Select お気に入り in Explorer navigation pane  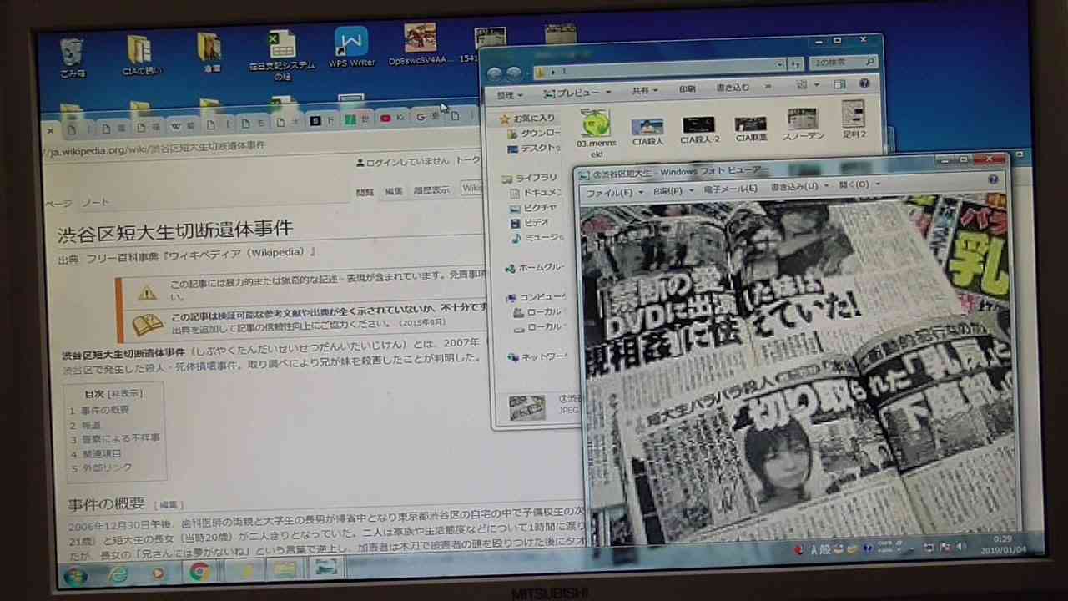tap(527, 119)
